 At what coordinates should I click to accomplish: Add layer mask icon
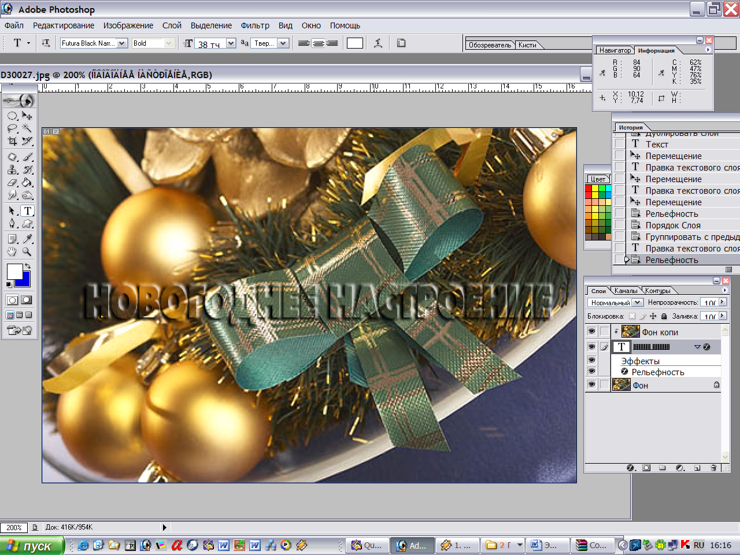pos(646,468)
